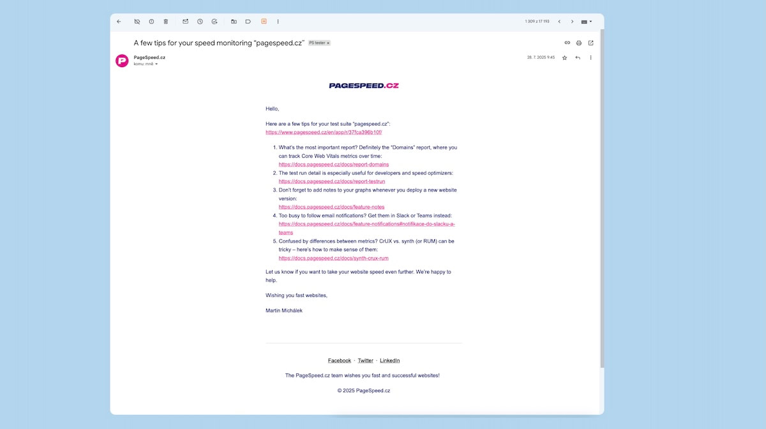
Task: Open the toolbar's three-dot more options
Action: (278, 22)
